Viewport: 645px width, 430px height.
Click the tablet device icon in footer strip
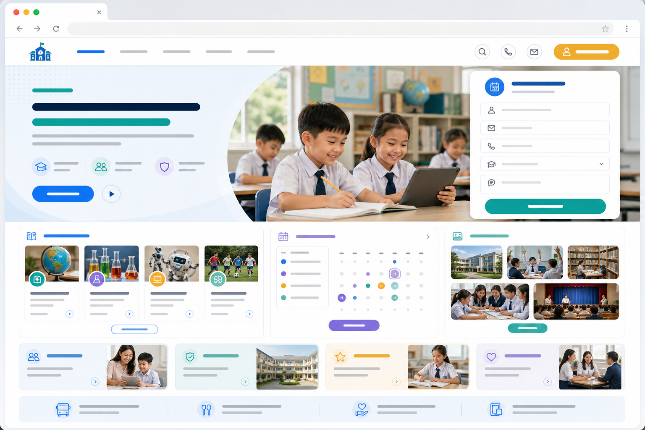tap(496, 409)
